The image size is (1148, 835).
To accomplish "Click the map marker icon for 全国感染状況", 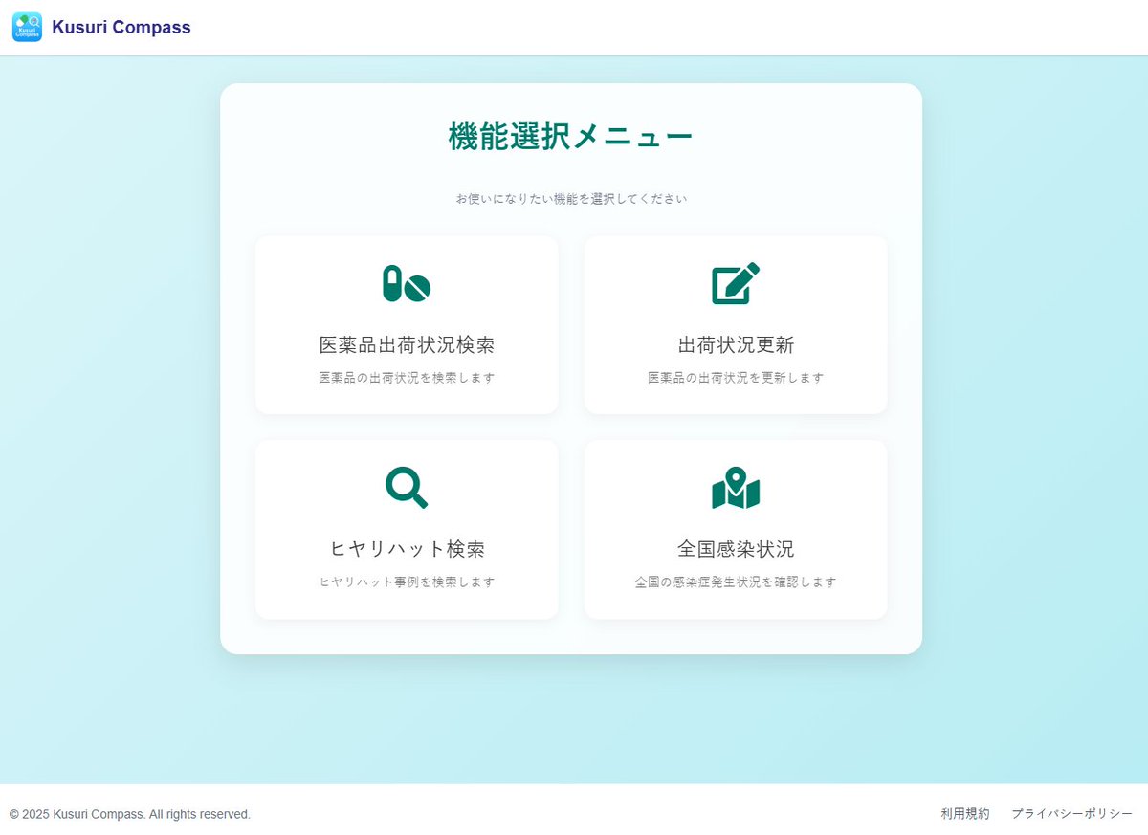I will point(736,488).
